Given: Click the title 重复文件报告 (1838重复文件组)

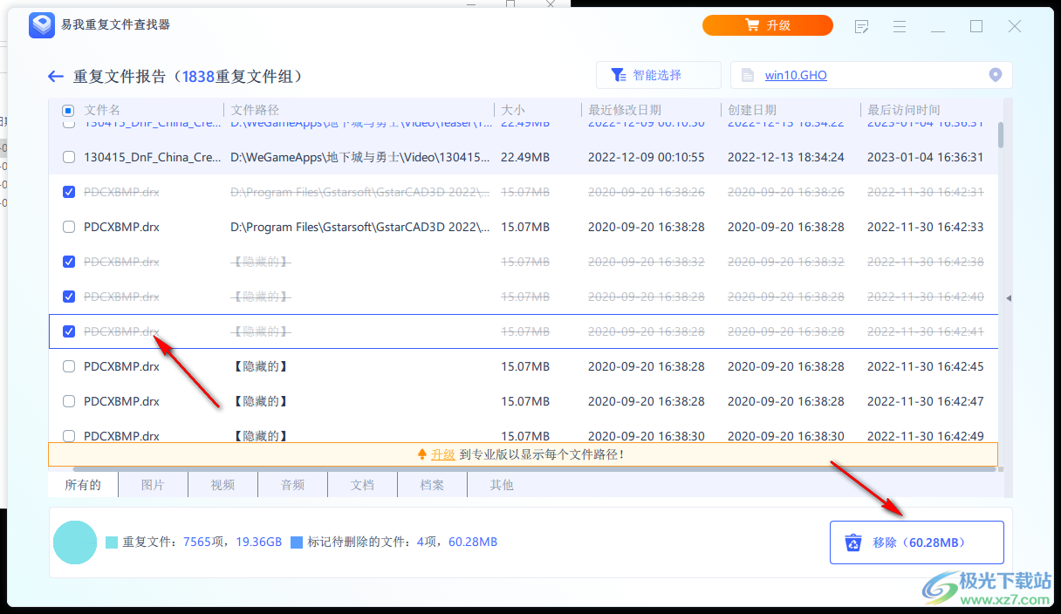Looking at the screenshot, I should (x=189, y=77).
